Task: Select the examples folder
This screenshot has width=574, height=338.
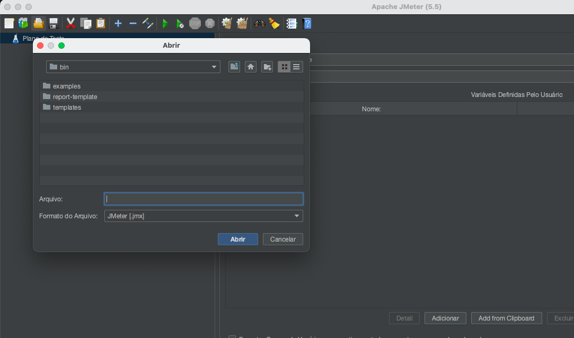Action: click(x=171, y=86)
